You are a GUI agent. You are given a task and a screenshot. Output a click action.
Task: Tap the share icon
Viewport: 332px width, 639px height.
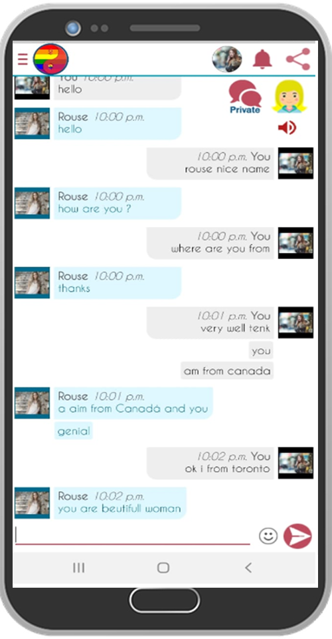pyautogui.click(x=298, y=59)
